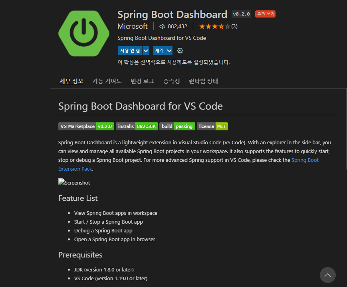Click 'Start / Stop a Spring Boot app' item
This screenshot has width=347, height=287.
pyautogui.click(x=109, y=222)
